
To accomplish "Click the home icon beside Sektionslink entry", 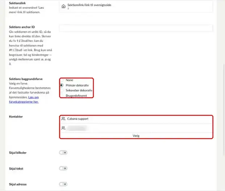I will coord(64,6).
